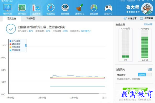Open the 硬件检测 hardware detection module

coord(22,9)
